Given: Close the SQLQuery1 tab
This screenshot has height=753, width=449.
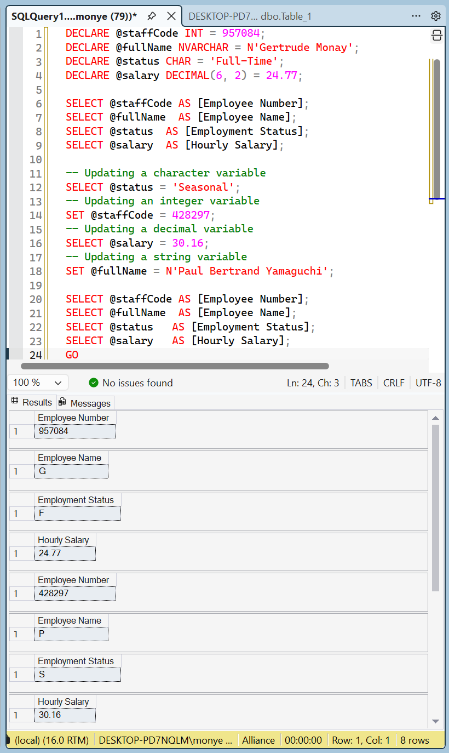Looking at the screenshot, I should [x=171, y=16].
